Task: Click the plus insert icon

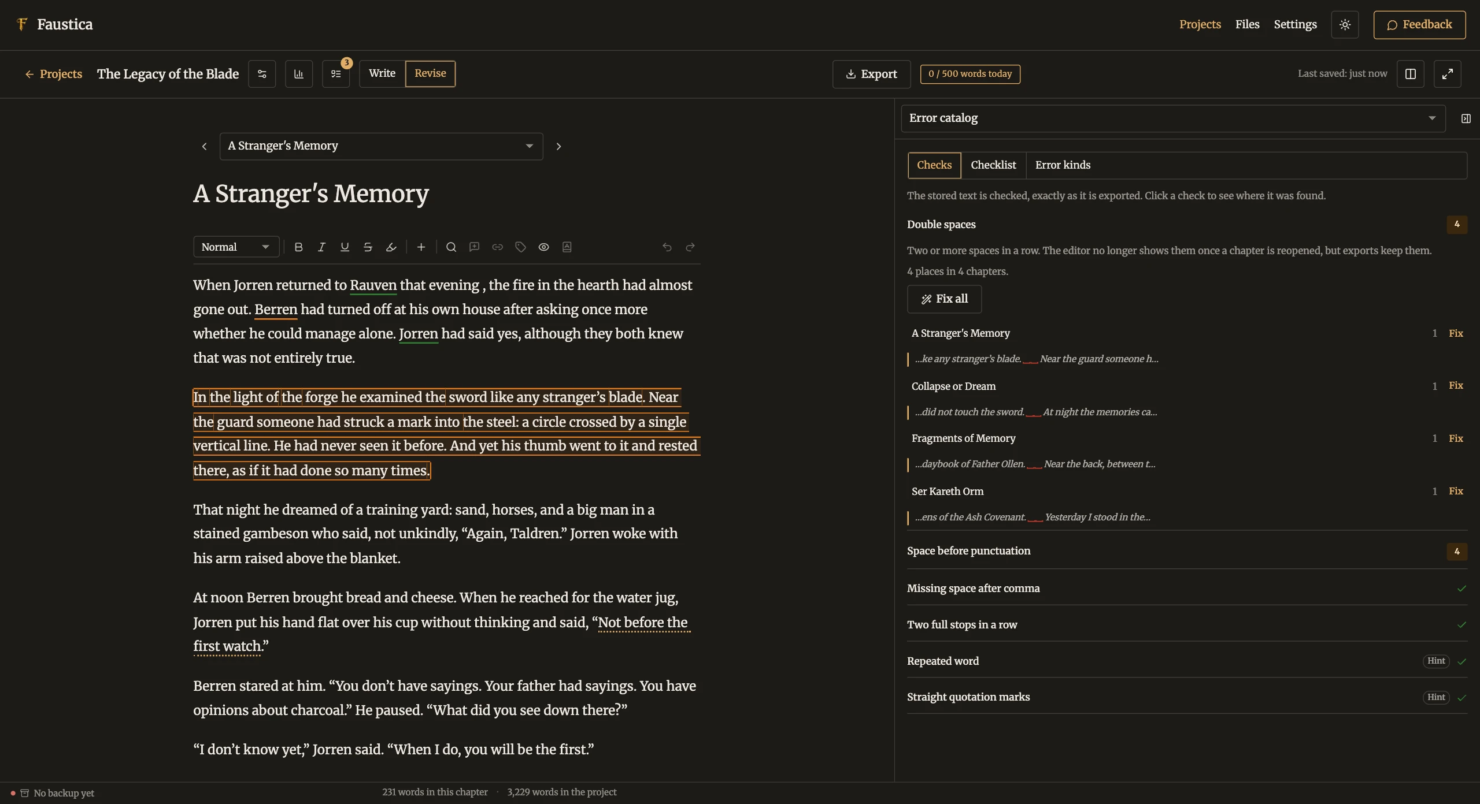Action: [421, 247]
